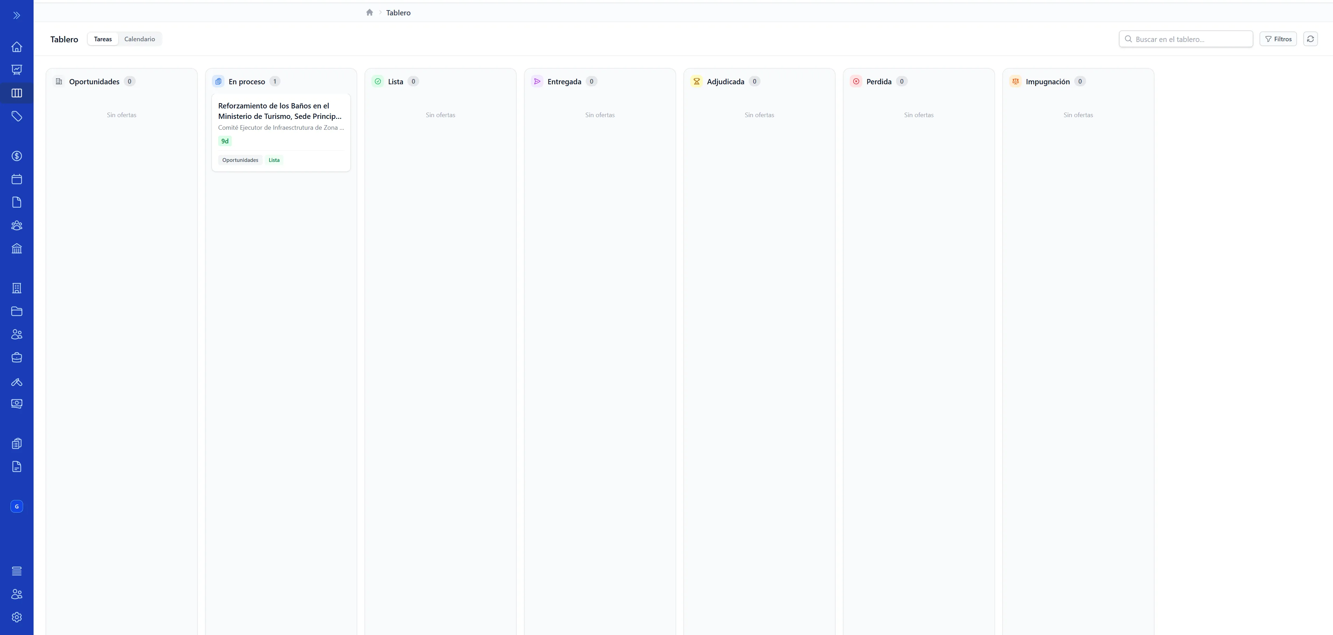Click the En proceso column header
Viewport: 1333px width, 635px height.
click(247, 81)
